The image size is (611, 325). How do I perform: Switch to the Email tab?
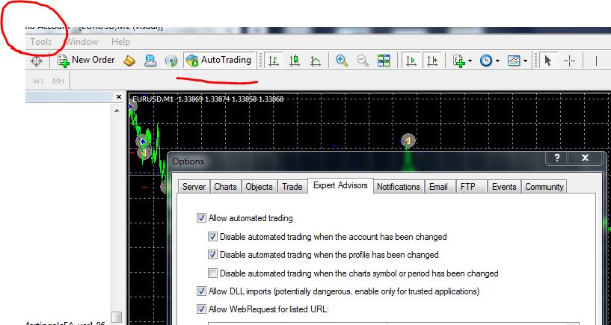point(438,187)
